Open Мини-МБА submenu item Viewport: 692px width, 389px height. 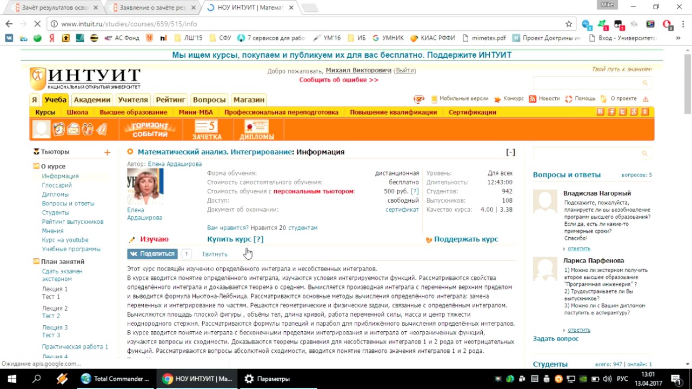pos(196,112)
